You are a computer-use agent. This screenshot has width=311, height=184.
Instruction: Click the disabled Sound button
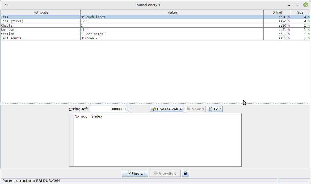click(x=195, y=109)
